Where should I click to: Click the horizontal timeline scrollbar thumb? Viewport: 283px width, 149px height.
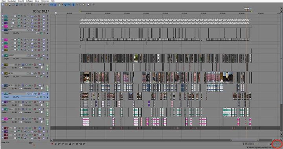[x=244, y=140]
